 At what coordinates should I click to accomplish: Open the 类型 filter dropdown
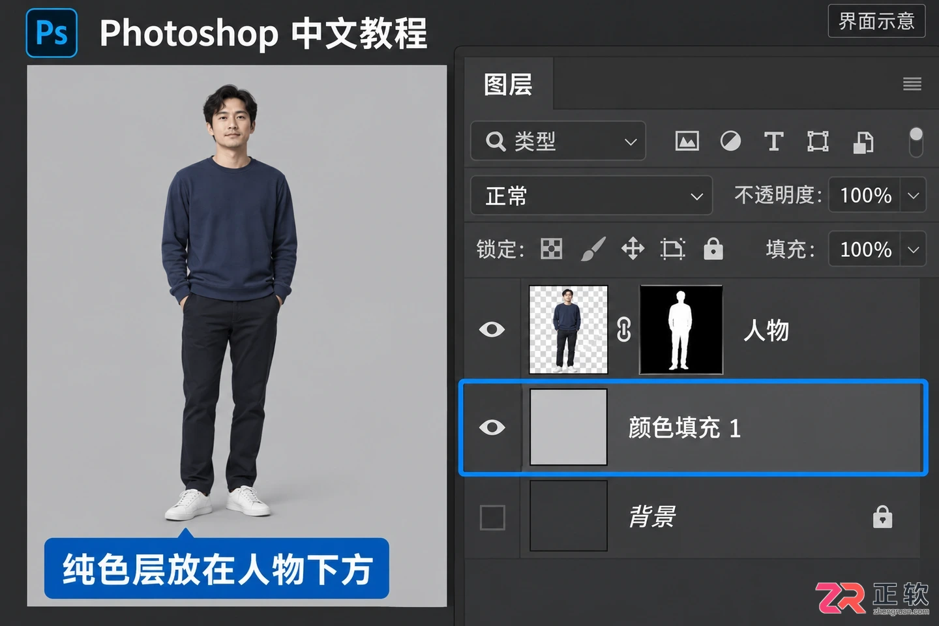pyautogui.click(x=558, y=141)
